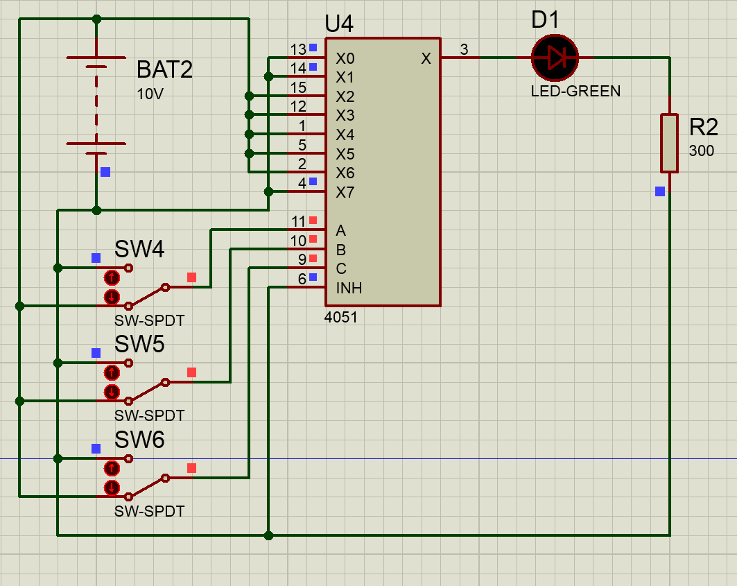Screen dimensions: 737x586
Task: Select the BAT2 10V value label
Action: tap(150, 94)
